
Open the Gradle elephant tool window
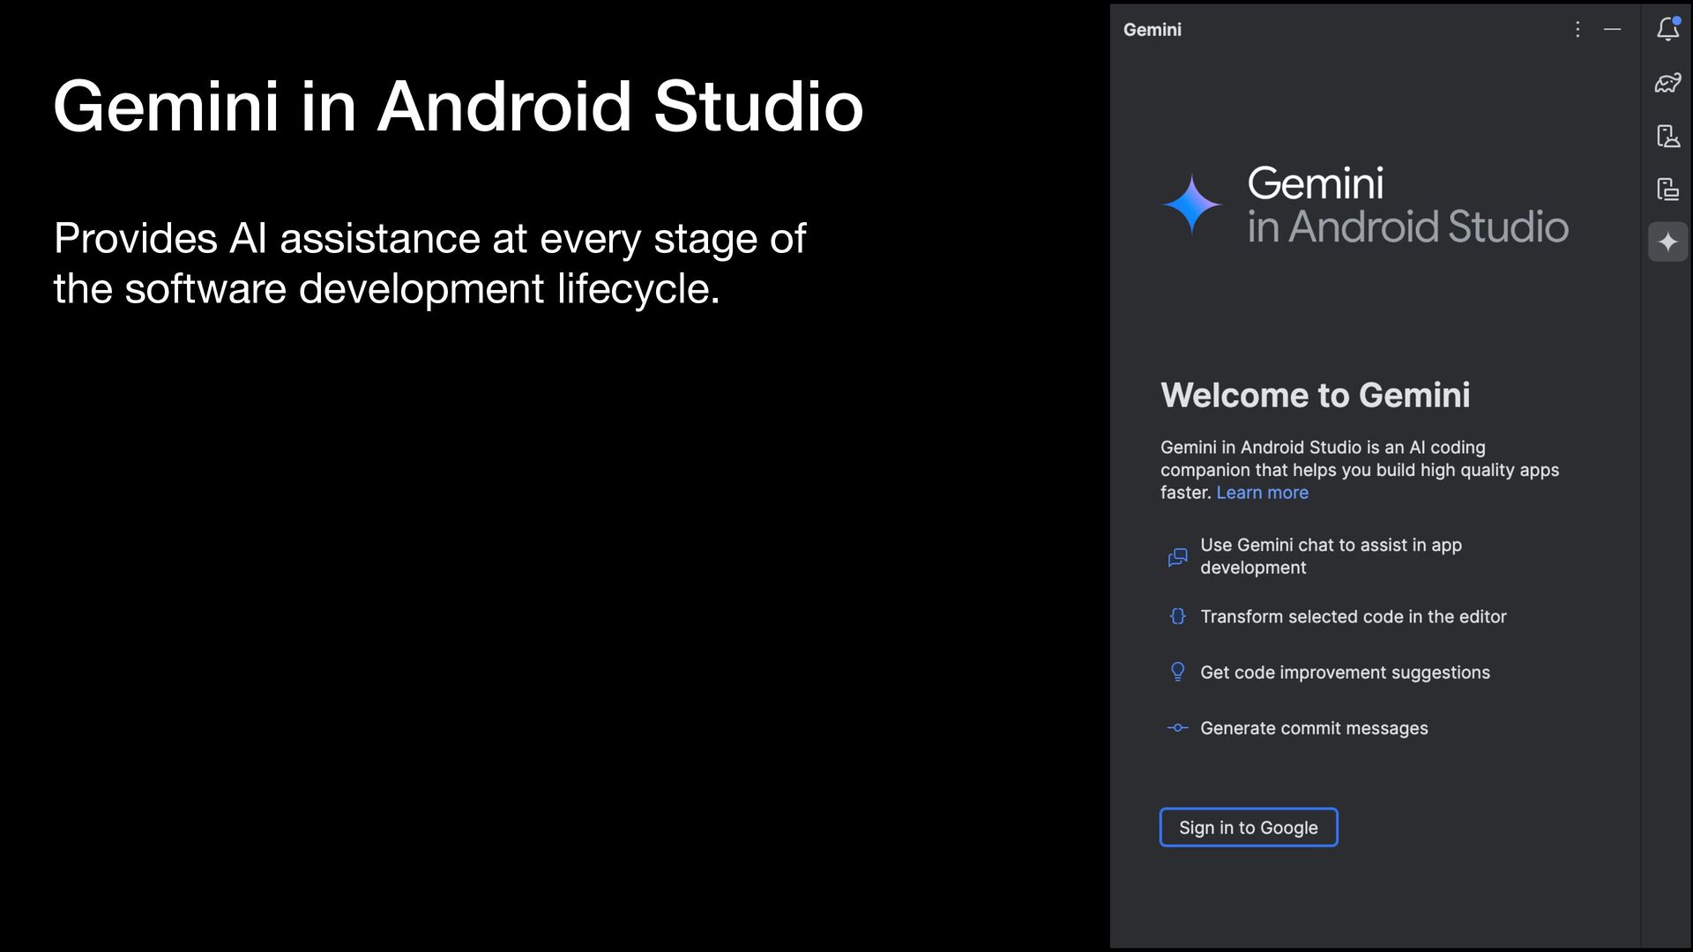pyautogui.click(x=1667, y=83)
